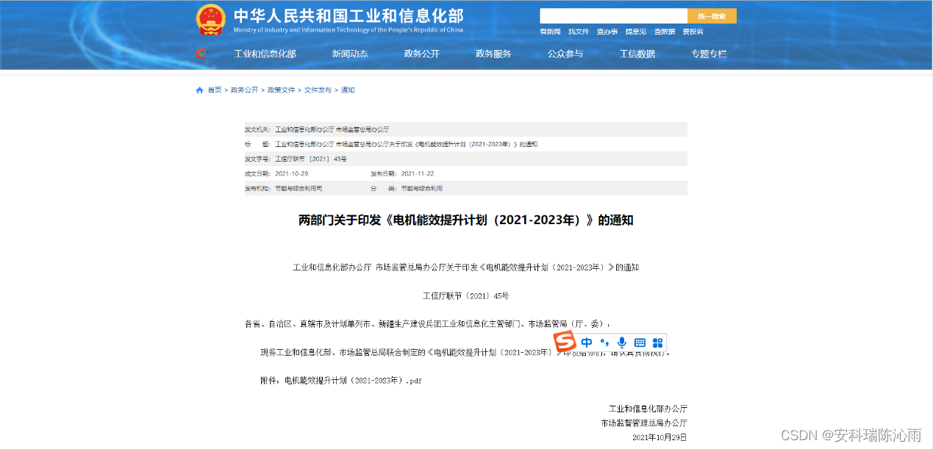Go to 首页 in breadcrumb
Screen dimensions: 933x449
click(214, 90)
